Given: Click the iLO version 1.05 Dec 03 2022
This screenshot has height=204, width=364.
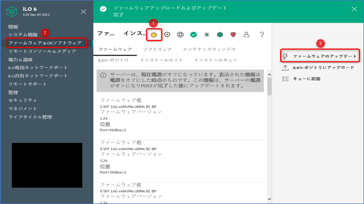Looking at the screenshot, I should (x=36, y=15).
